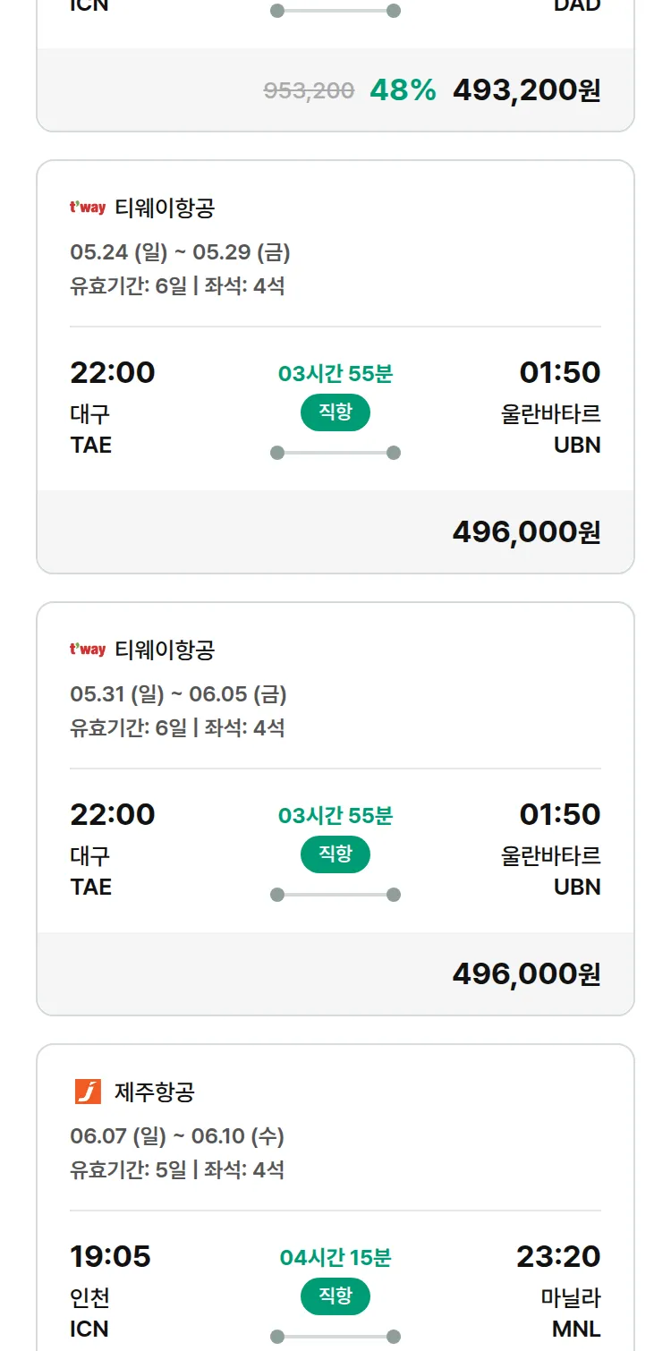Click the t'way logo on the 05.24 flight card
The image size is (671, 1351).
[88, 208]
